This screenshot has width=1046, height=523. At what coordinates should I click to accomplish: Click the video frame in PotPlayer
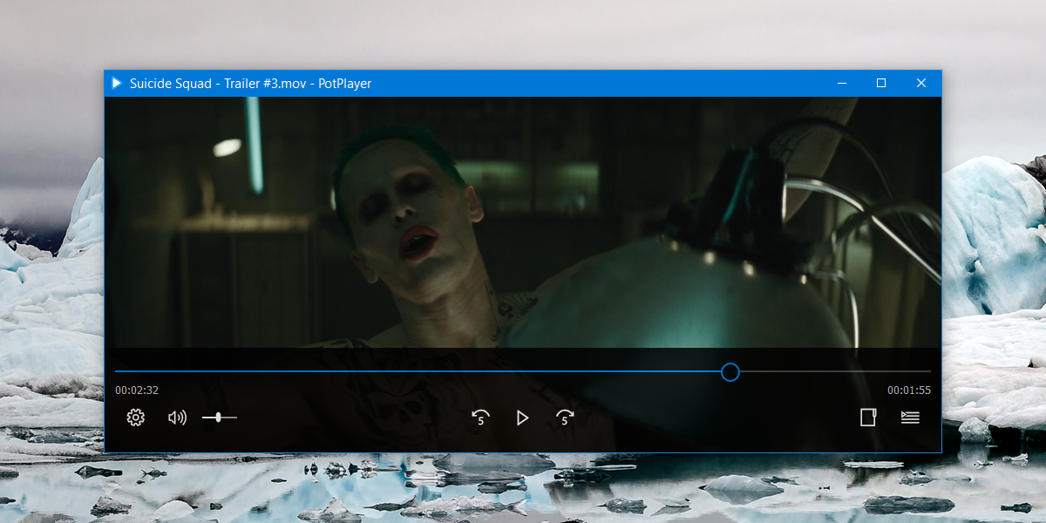(x=523, y=222)
